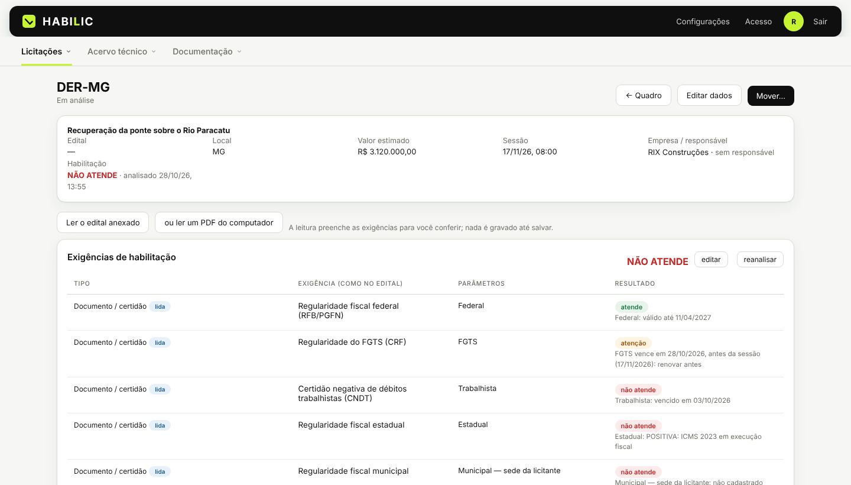The width and height of the screenshot is (851, 485).
Task: Click the green atende status badge
Action: 631,307
